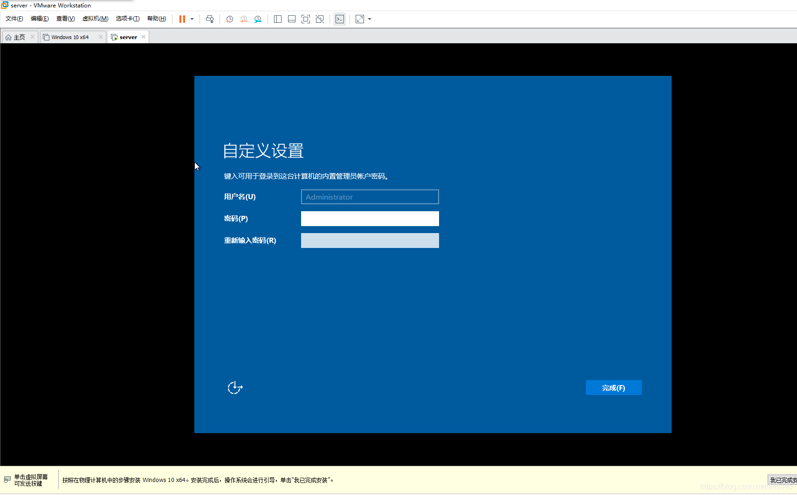Open the 选项卡(T) menu
Image resolution: width=797 pixels, height=495 pixels.
[x=128, y=19]
